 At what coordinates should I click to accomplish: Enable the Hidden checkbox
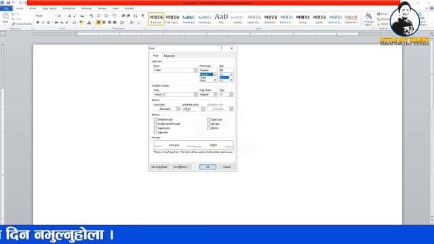[x=209, y=128]
